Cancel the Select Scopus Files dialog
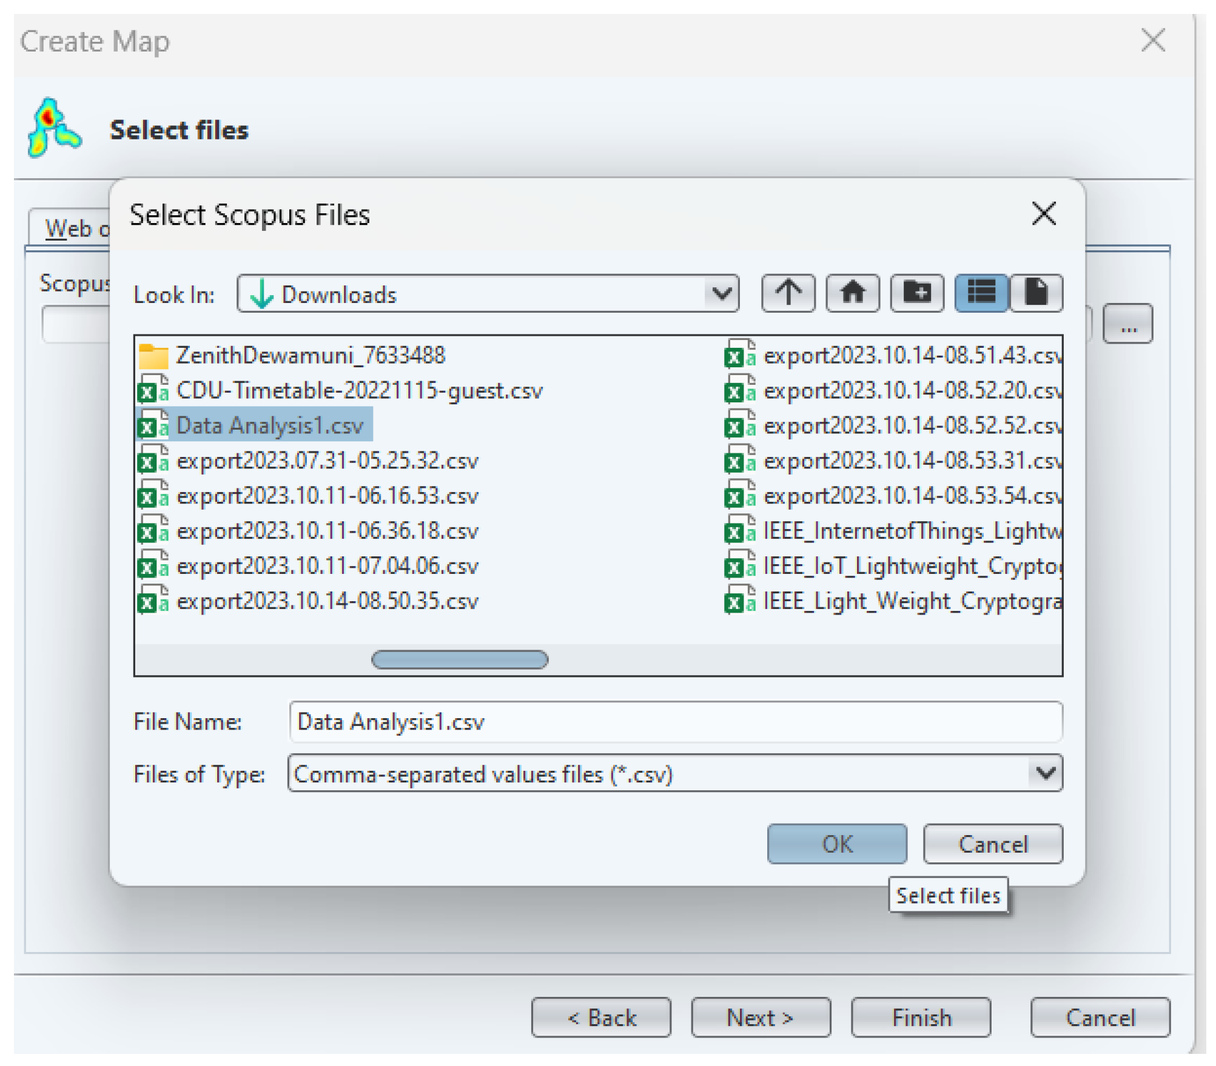Viewport: 1216px width, 1066px height. coord(992,844)
